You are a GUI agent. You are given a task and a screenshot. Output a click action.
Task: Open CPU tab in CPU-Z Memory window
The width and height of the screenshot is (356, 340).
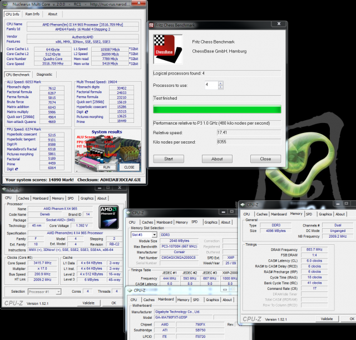point(246,214)
